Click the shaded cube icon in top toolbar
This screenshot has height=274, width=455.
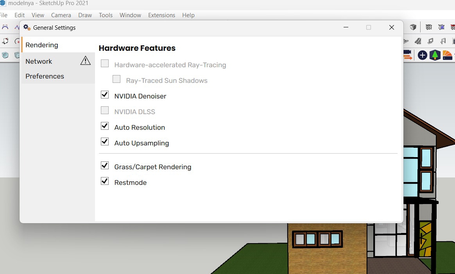[413, 27]
